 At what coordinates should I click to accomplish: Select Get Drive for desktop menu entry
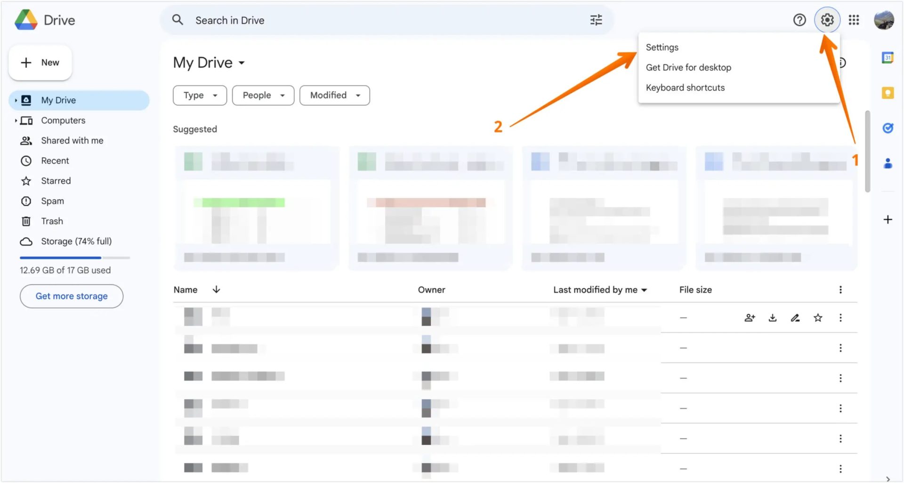coord(688,67)
